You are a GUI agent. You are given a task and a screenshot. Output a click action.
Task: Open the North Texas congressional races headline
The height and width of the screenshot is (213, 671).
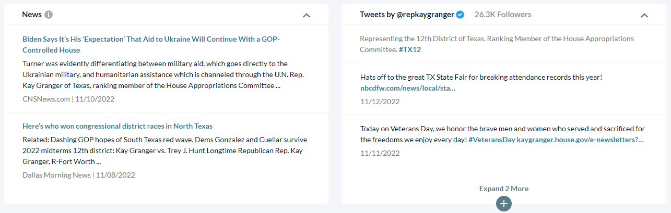117,126
